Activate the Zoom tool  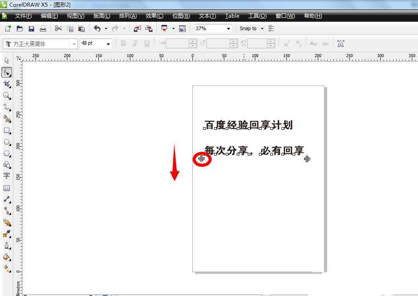click(x=6, y=95)
